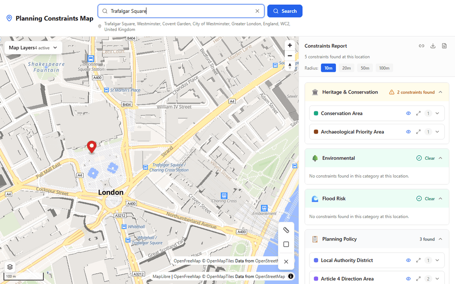Zoom in on the map
This screenshot has width=455, height=284.
pyautogui.click(x=290, y=45)
